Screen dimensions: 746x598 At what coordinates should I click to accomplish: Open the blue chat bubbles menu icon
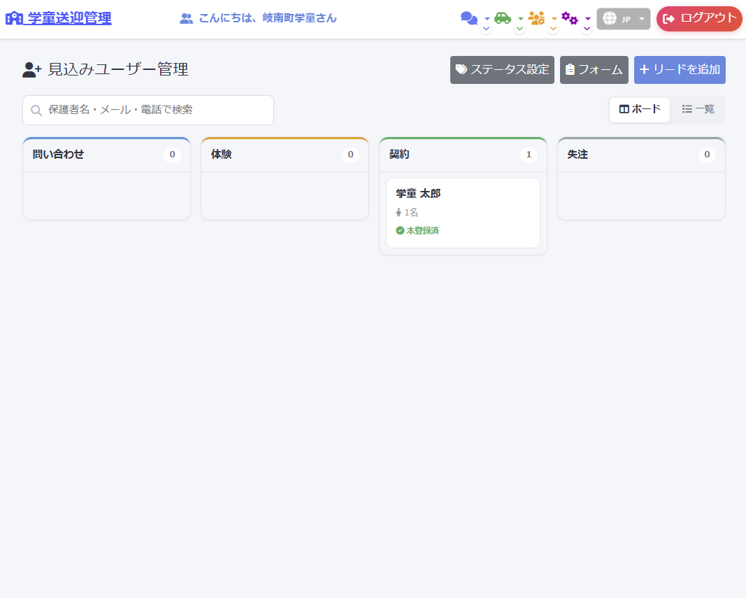coord(469,18)
